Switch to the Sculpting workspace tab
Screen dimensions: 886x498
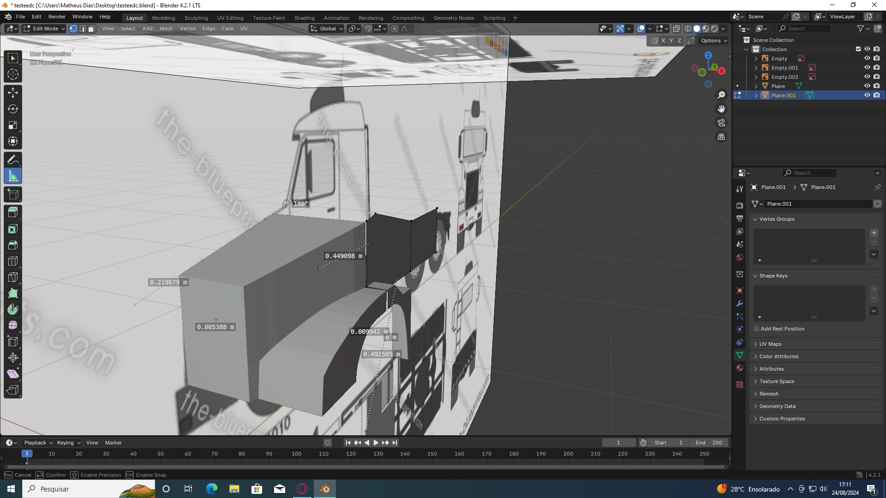196,18
